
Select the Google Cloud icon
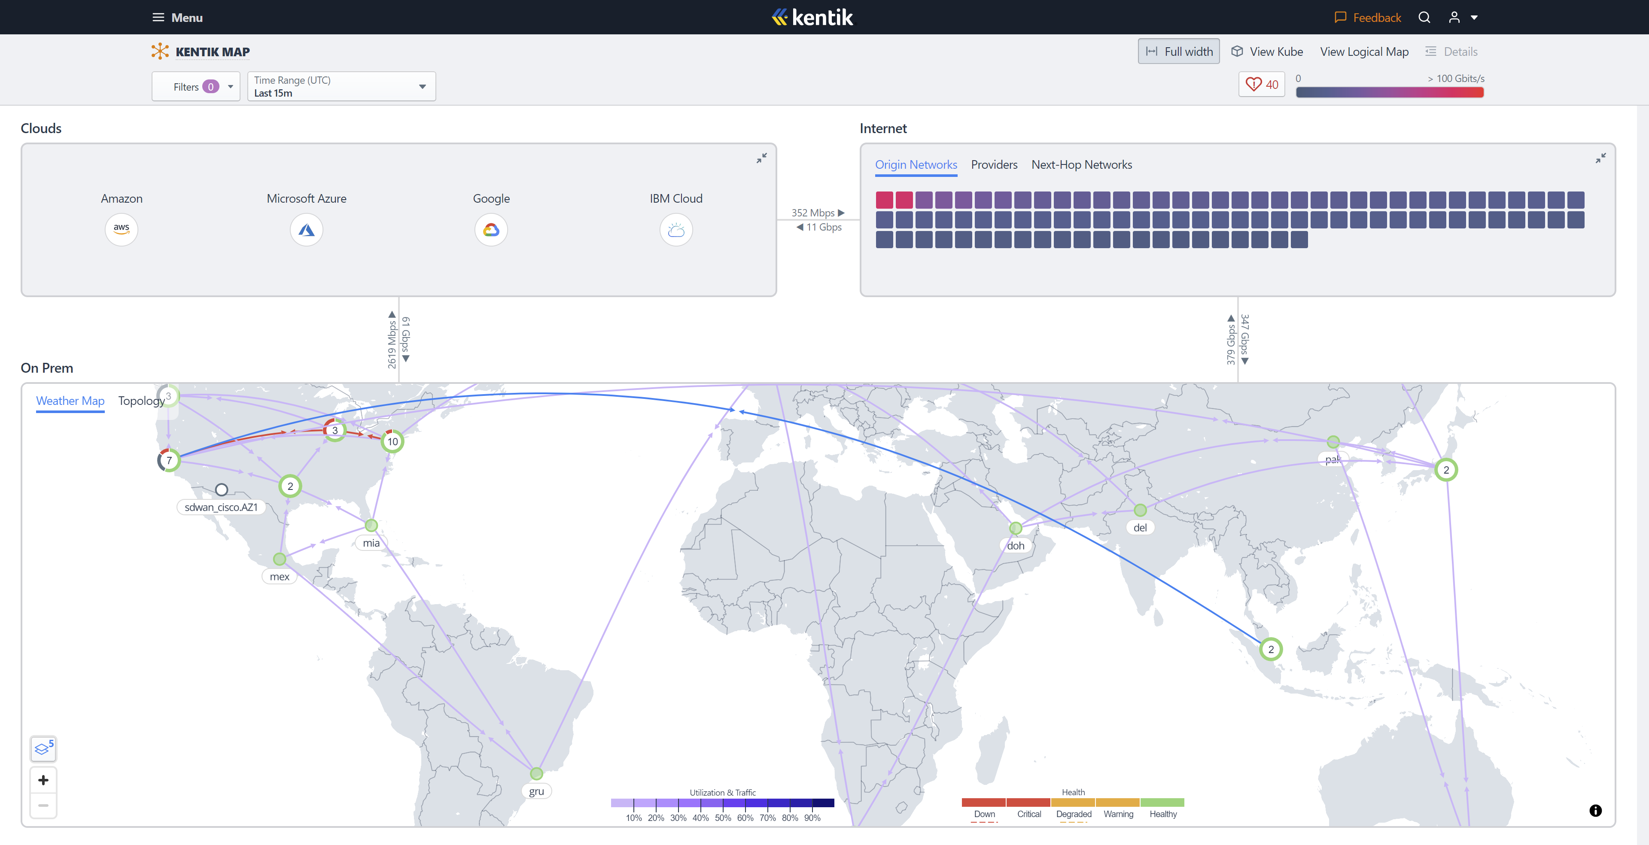click(491, 230)
